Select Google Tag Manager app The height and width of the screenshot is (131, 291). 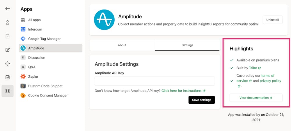coord(44,39)
